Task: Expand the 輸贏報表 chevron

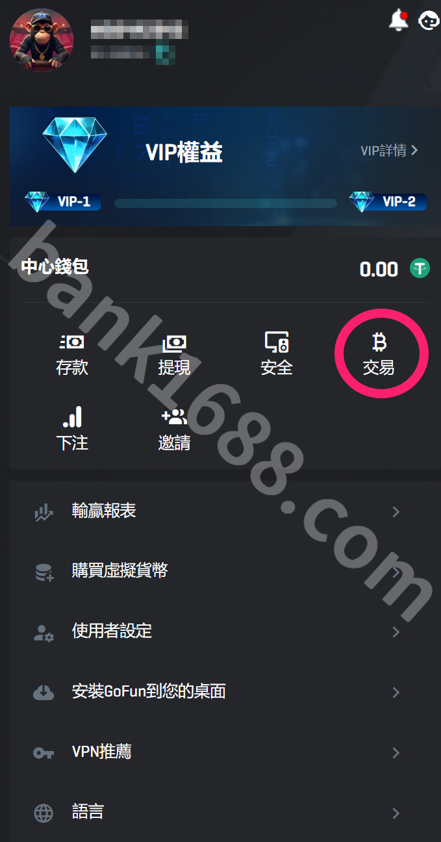Action: pyautogui.click(x=396, y=512)
